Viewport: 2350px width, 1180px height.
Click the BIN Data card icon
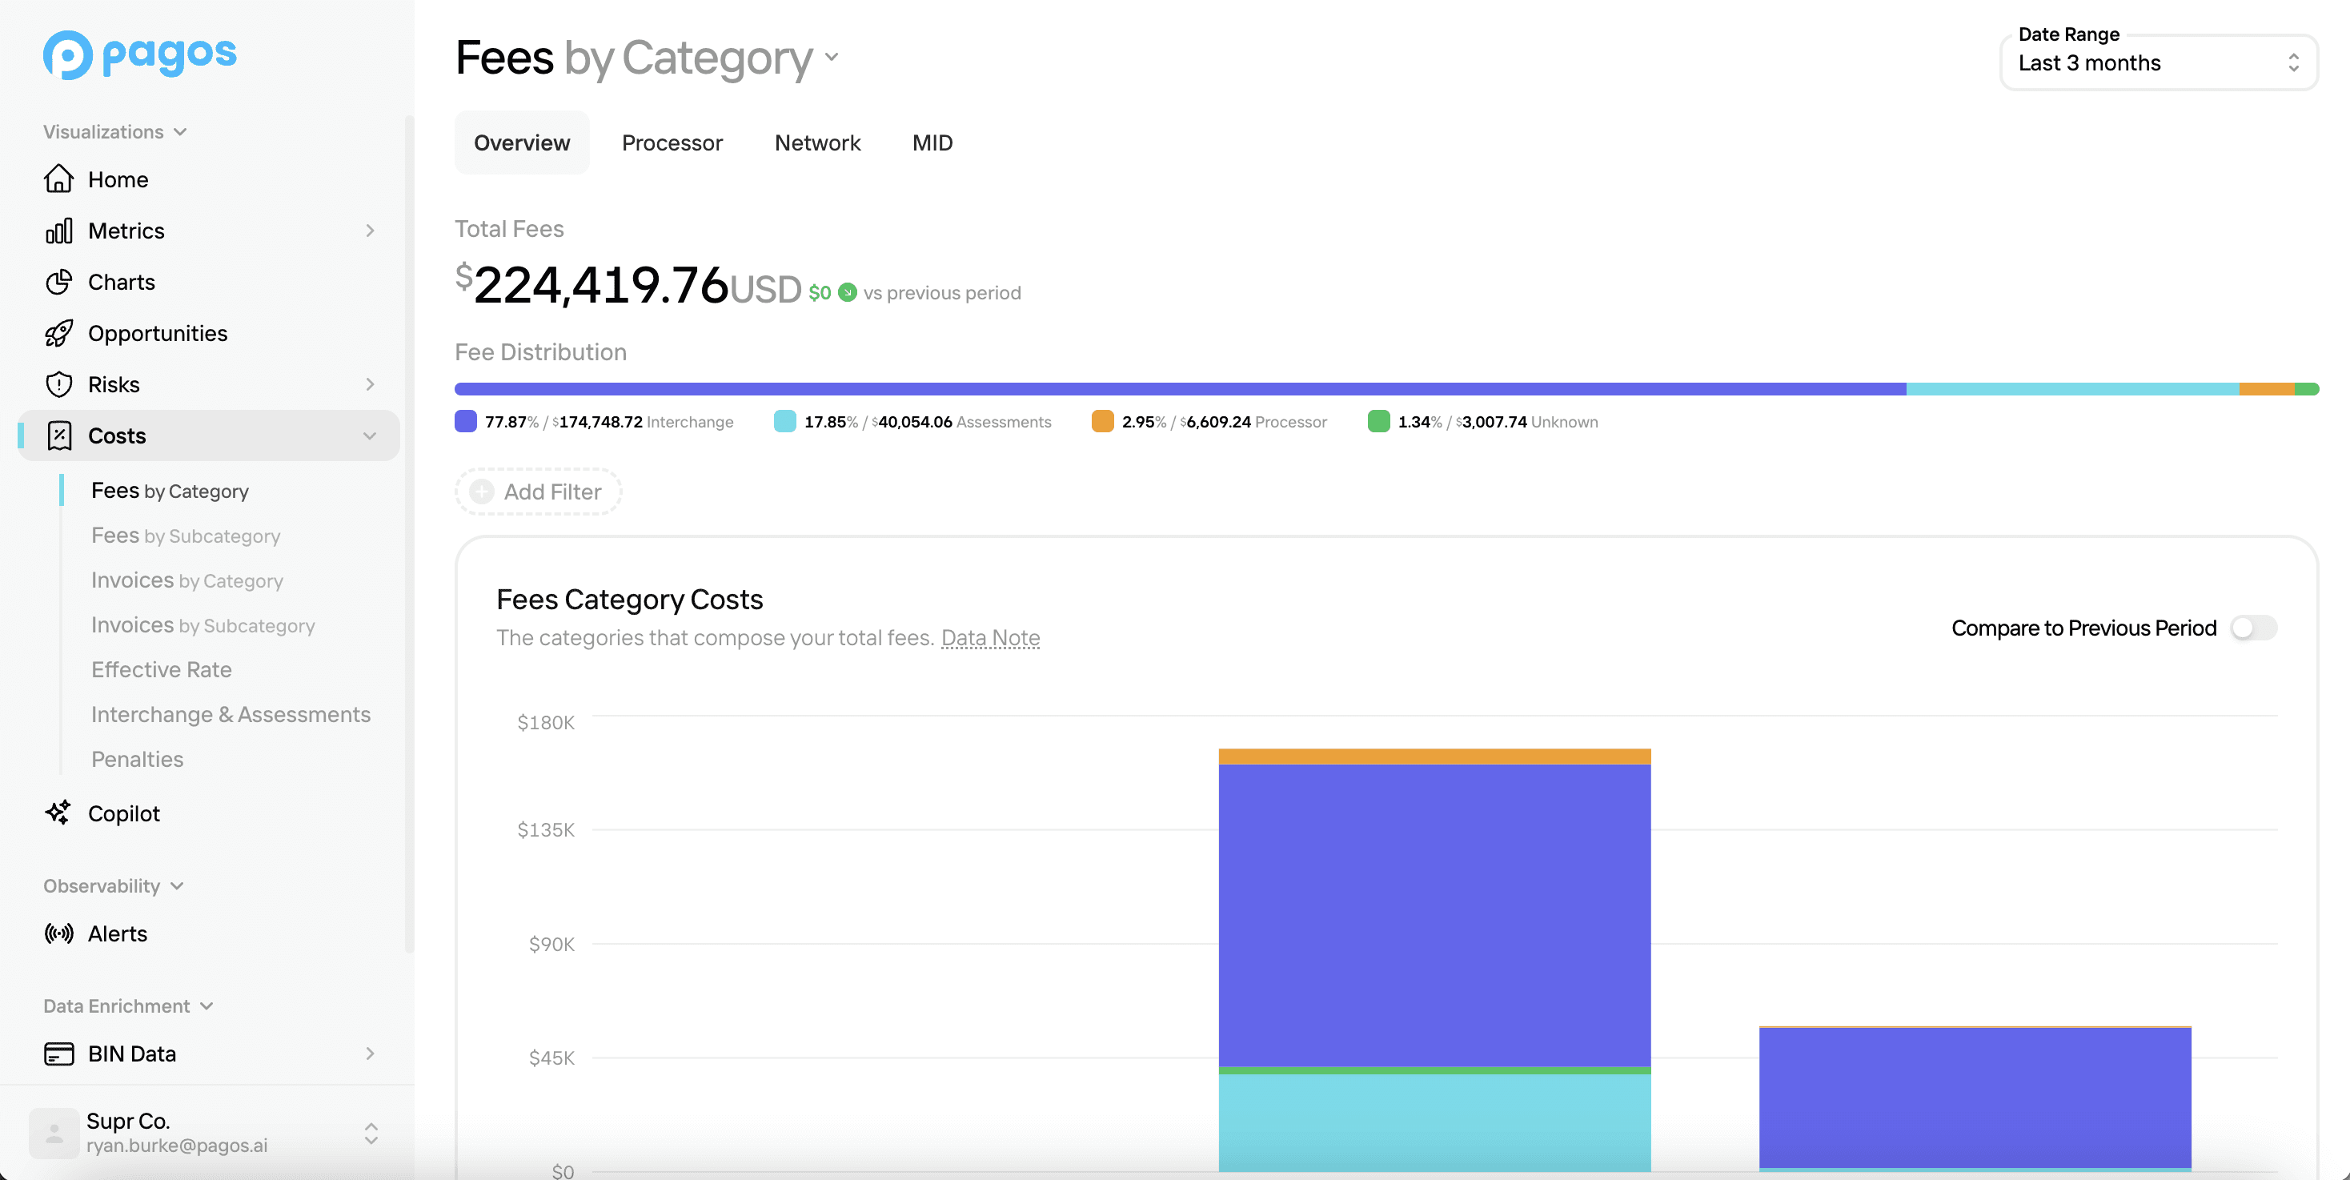tap(58, 1054)
